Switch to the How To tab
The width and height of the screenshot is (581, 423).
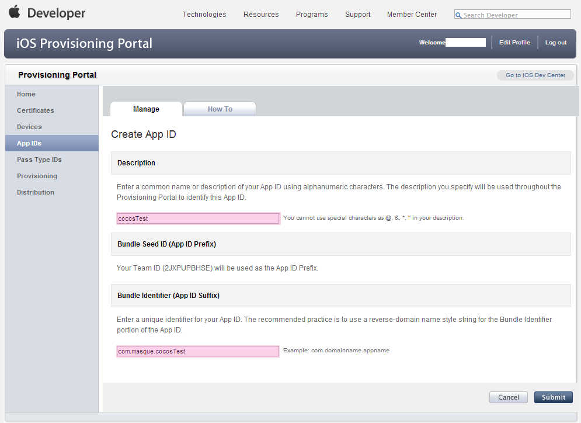pos(220,109)
